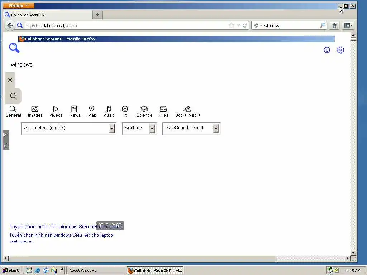Switch to About Windows taskbar button

96,270
